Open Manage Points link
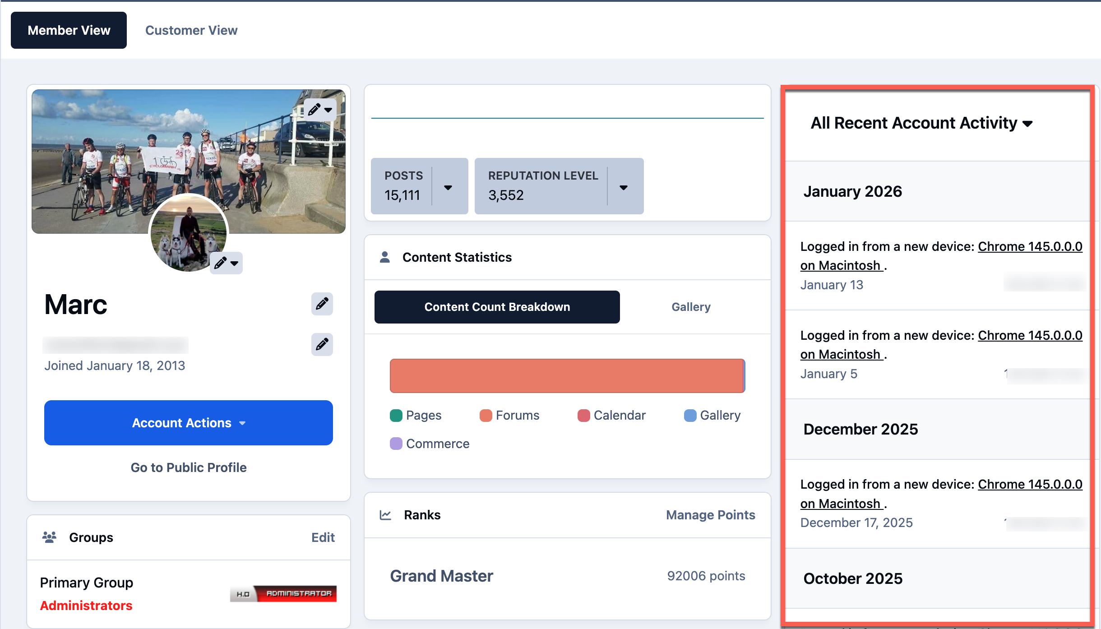 (x=711, y=515)
